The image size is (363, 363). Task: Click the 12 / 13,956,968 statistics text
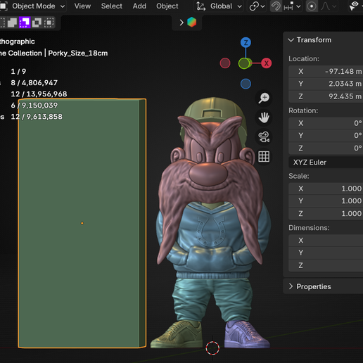point(39,94)
